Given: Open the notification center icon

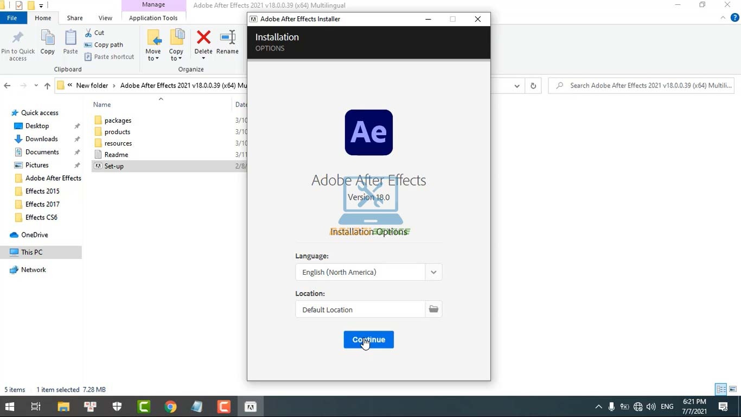Looking at the screenshot, I should point(723,406).
